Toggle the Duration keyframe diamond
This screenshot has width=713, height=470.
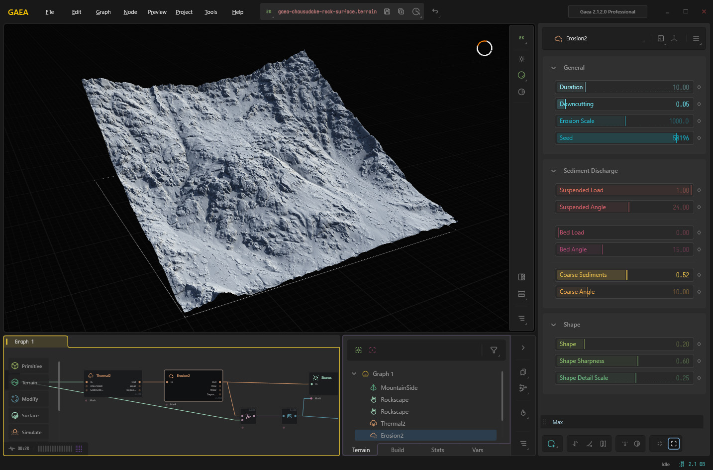(x=699, y=87)
